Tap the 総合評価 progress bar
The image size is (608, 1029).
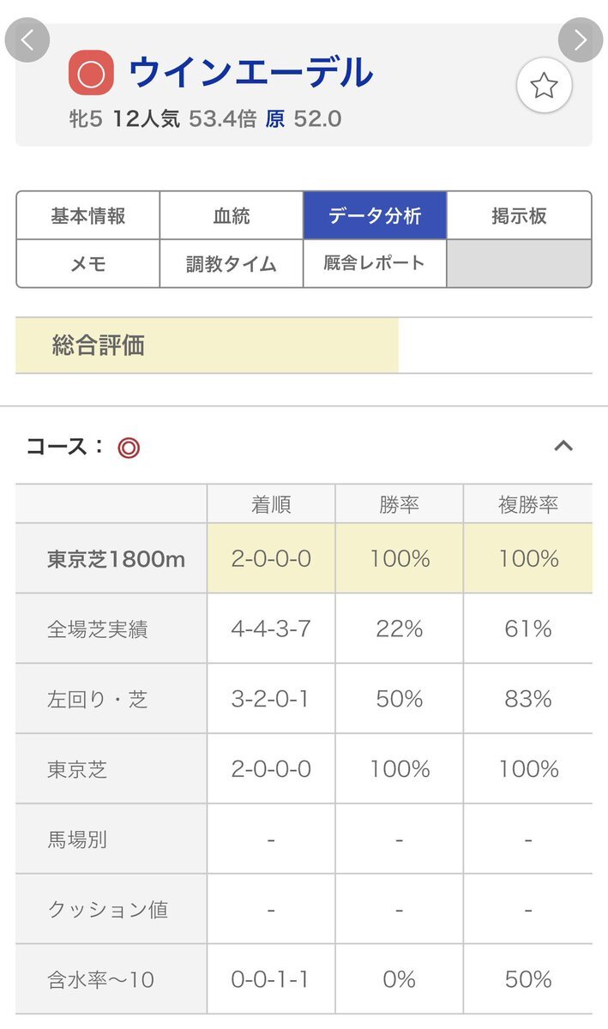tap(207, 346)
